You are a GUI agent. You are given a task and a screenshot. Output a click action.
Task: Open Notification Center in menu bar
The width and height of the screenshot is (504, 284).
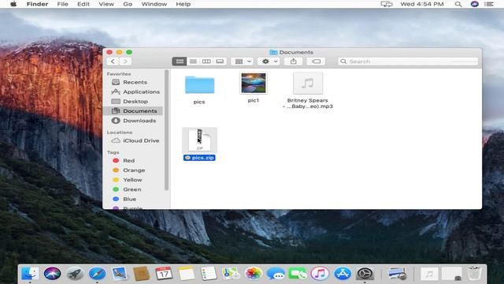[x=489, y=4]
